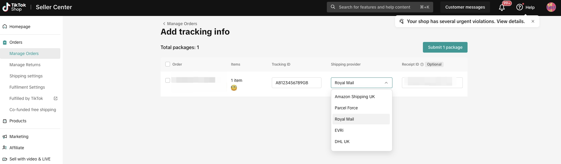561x164 pixels.
Task: Open the Marketing section
Action: click(19, 137)
